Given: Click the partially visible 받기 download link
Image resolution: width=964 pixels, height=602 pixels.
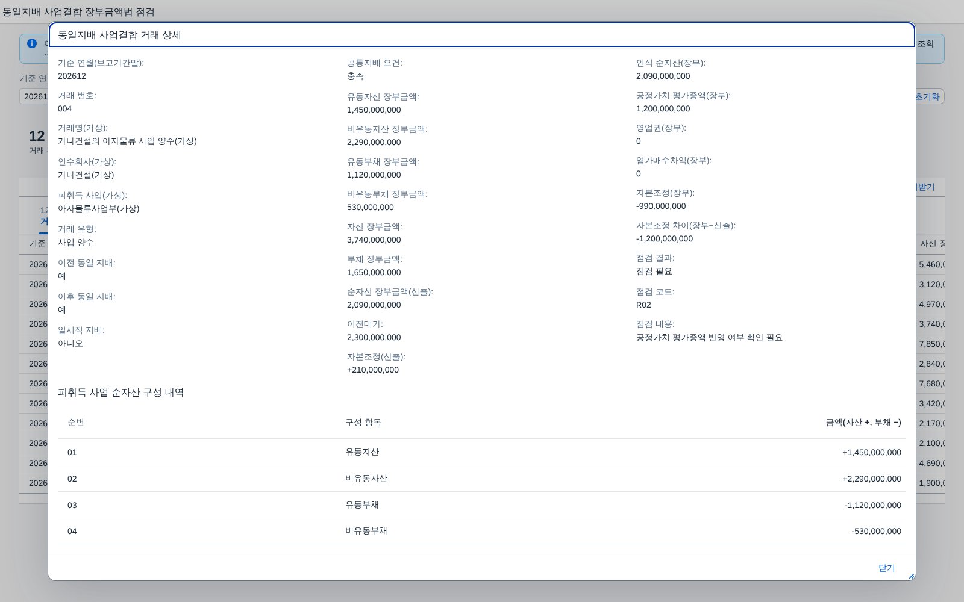Looking at the screenshot, I should coord(925,187).
